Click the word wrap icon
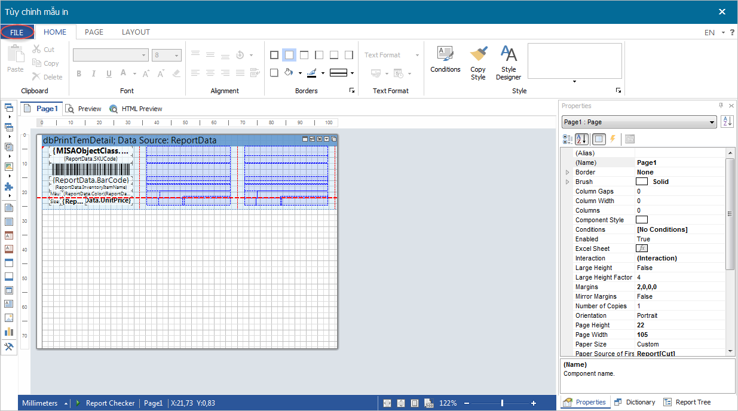 [255, 73]
